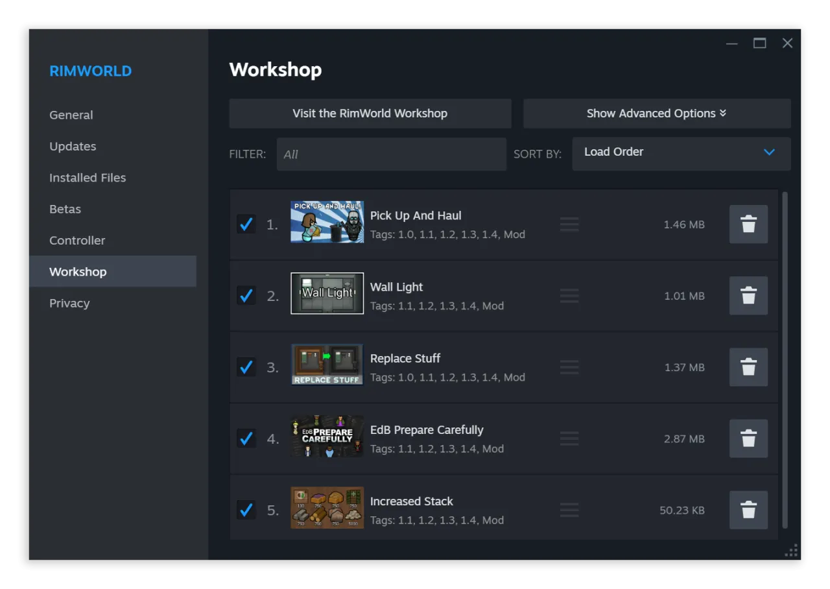Open the Load Order sort dropdown

[x=681, y=154]
